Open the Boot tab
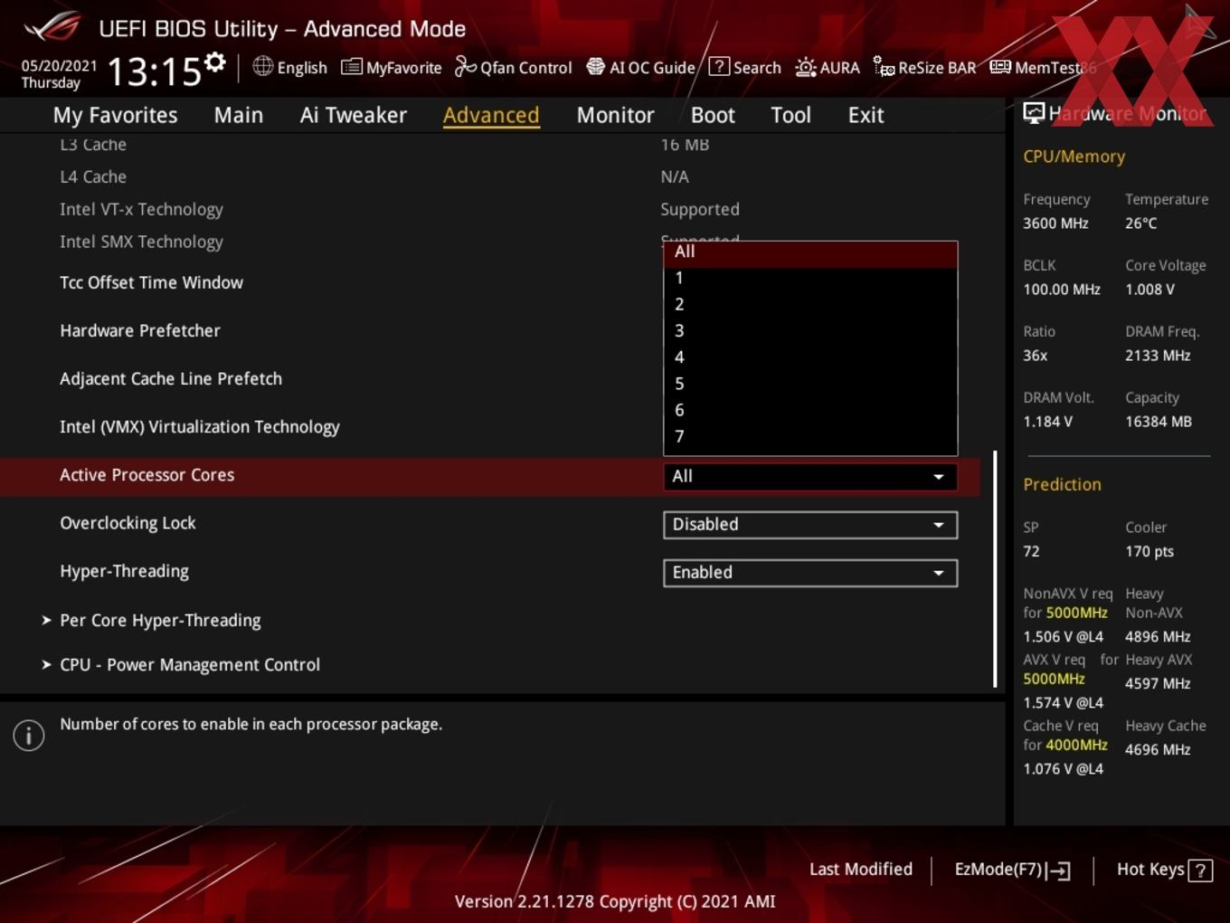This screenshot has height=923, width=1230. (713, 115)
